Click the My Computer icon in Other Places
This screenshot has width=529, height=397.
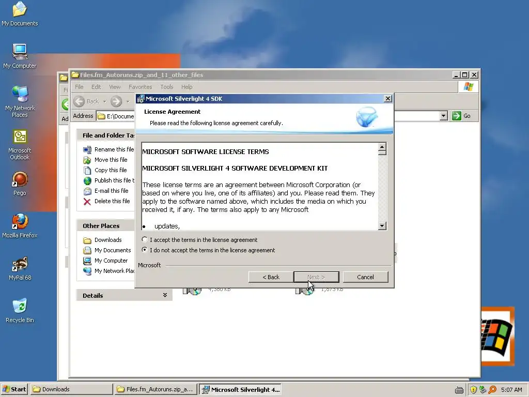87,261
